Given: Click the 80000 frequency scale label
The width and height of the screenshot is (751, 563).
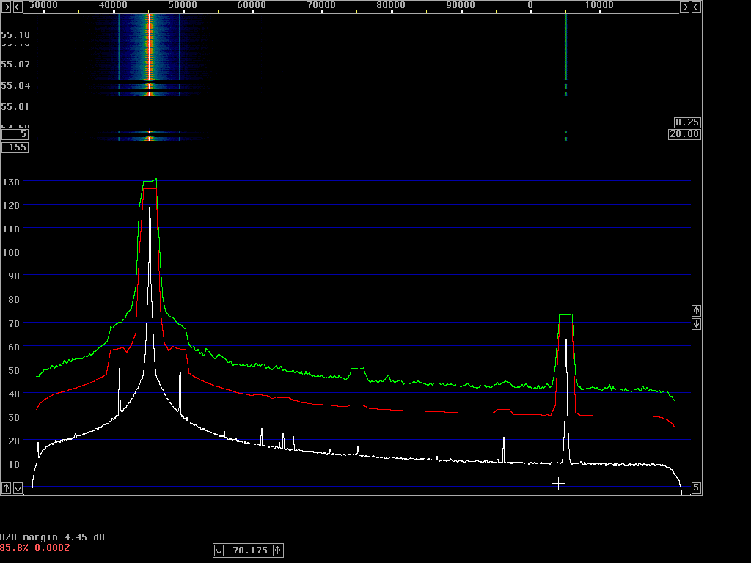Looking at the screenshot, I should [x=391, y=5].
